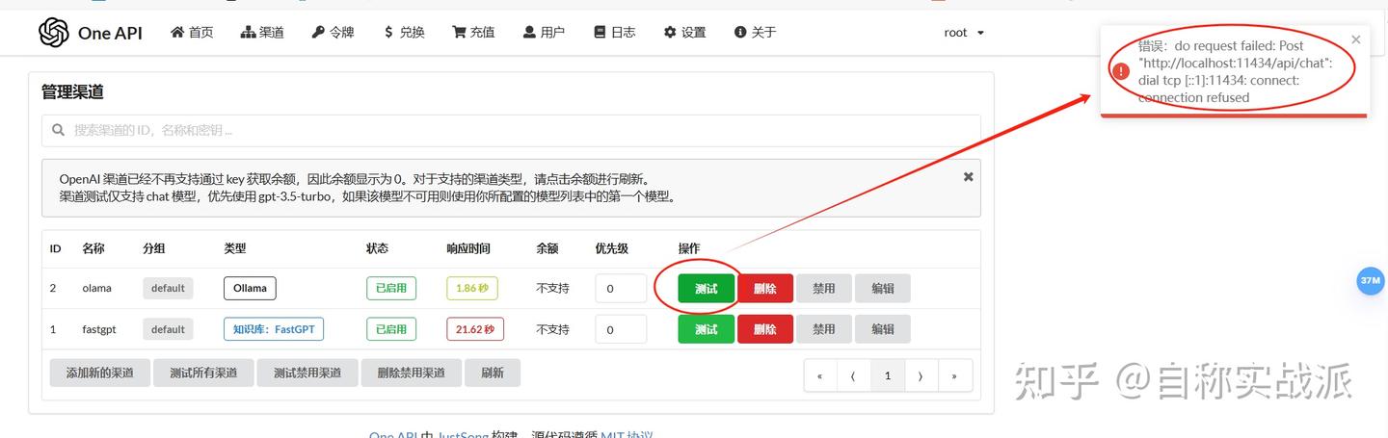Viewport: 1388px width, 438px height.
Task: Click the olama channel name
Action: [96, 288]
